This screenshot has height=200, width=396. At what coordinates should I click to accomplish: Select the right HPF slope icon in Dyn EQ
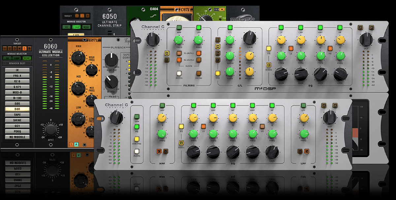coord(165,151)
